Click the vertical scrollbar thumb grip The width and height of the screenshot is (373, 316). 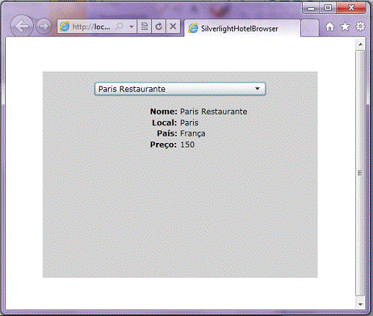pos(360,173)
